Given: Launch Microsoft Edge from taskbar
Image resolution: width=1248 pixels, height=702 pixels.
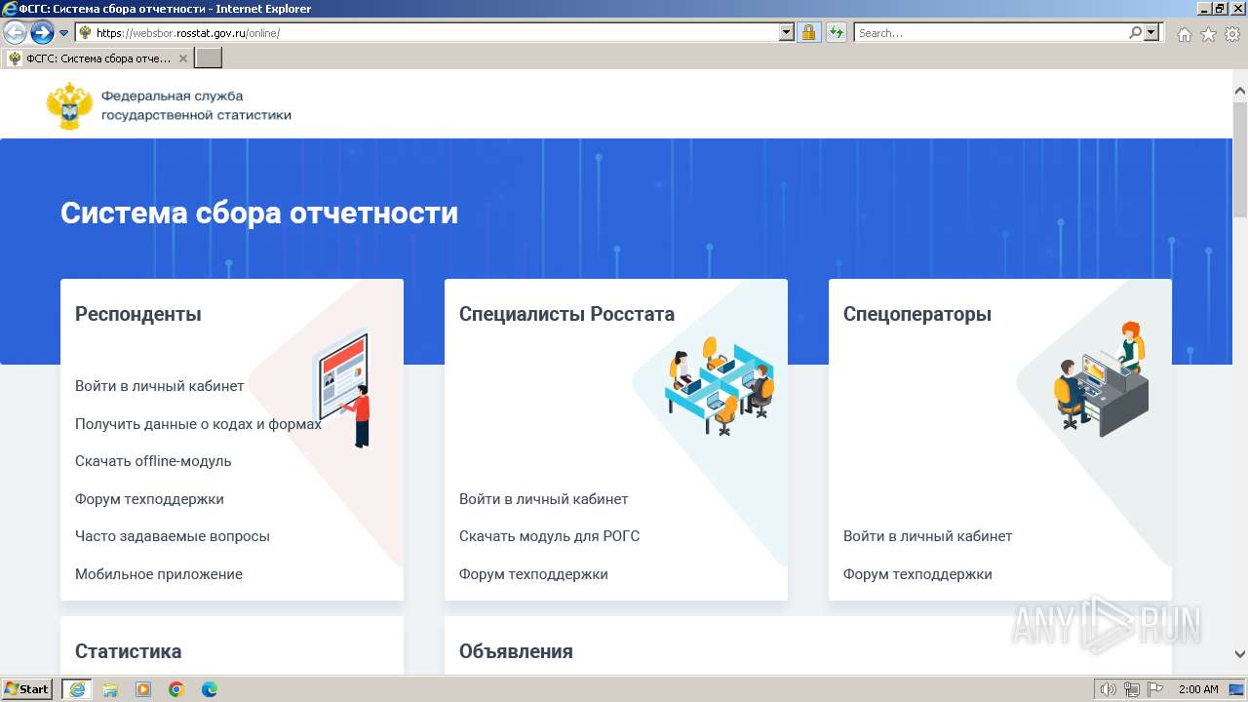Looking at the screenshot, I should 210,689.
